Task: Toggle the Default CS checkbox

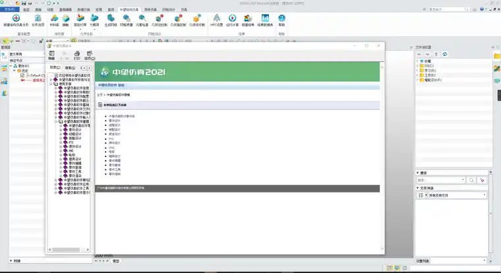Action: 22,75
